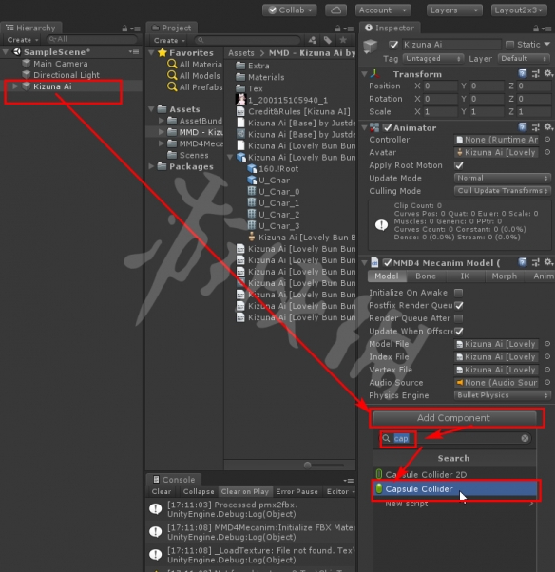Screen dimensions: 555x572
Task: Click the Project panel lock icon
Action: coord(338,29)
